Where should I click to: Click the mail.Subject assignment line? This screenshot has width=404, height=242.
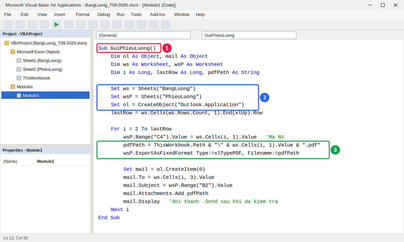pyautogui.click(x=178, y=186)
